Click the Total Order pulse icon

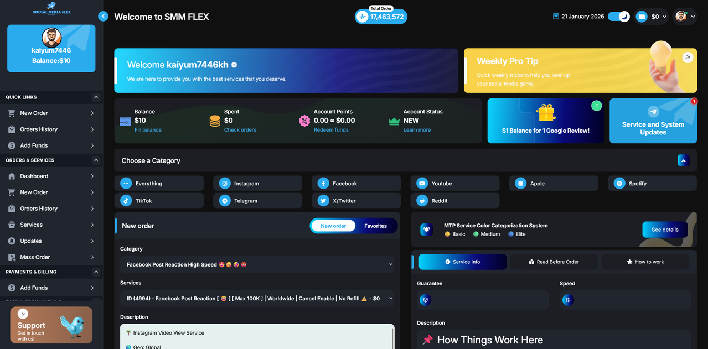click(x=363, y=17)
